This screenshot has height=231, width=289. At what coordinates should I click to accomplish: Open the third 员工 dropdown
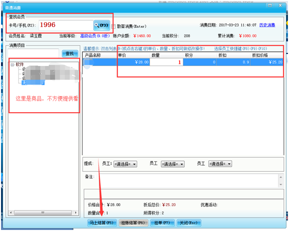(220, 164)
